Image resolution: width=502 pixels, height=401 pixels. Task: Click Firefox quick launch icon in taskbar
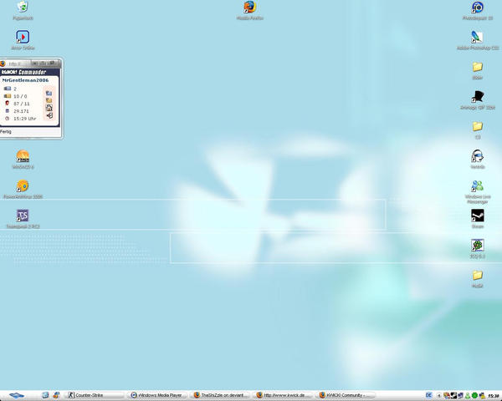point(56,395)
